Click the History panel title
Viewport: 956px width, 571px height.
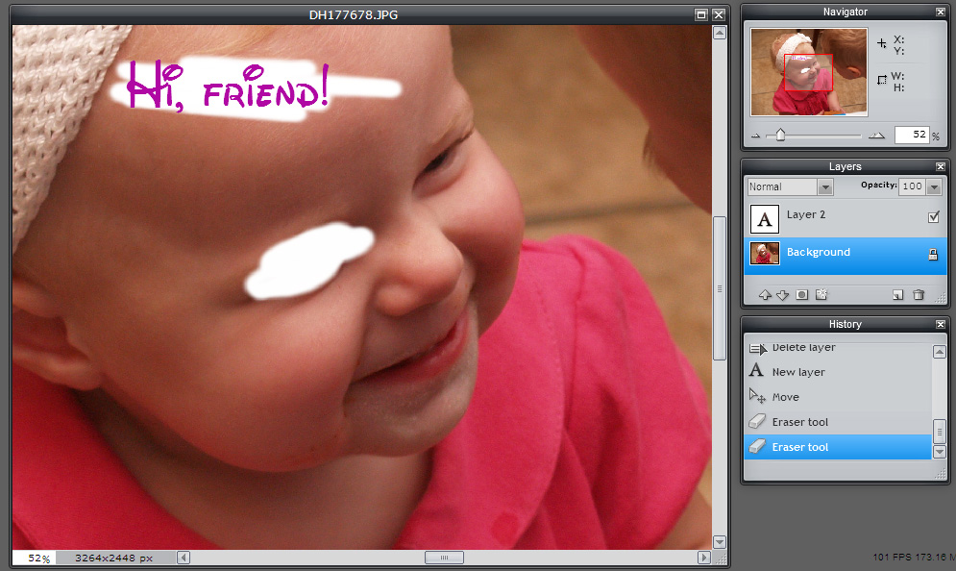pyautogui.click(x=846, y=324)
